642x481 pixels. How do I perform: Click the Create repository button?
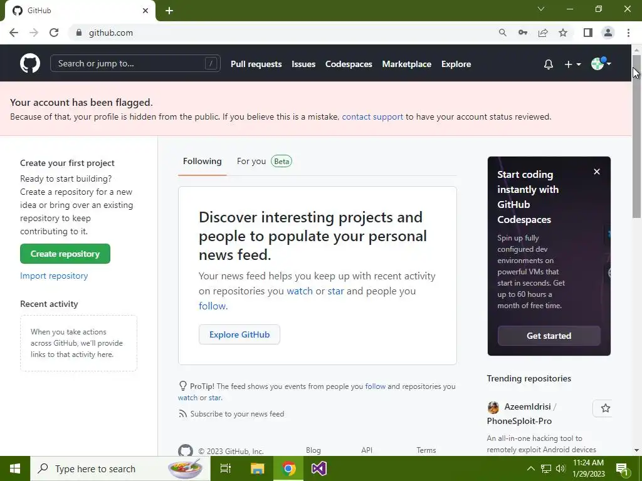coord(65,254)
